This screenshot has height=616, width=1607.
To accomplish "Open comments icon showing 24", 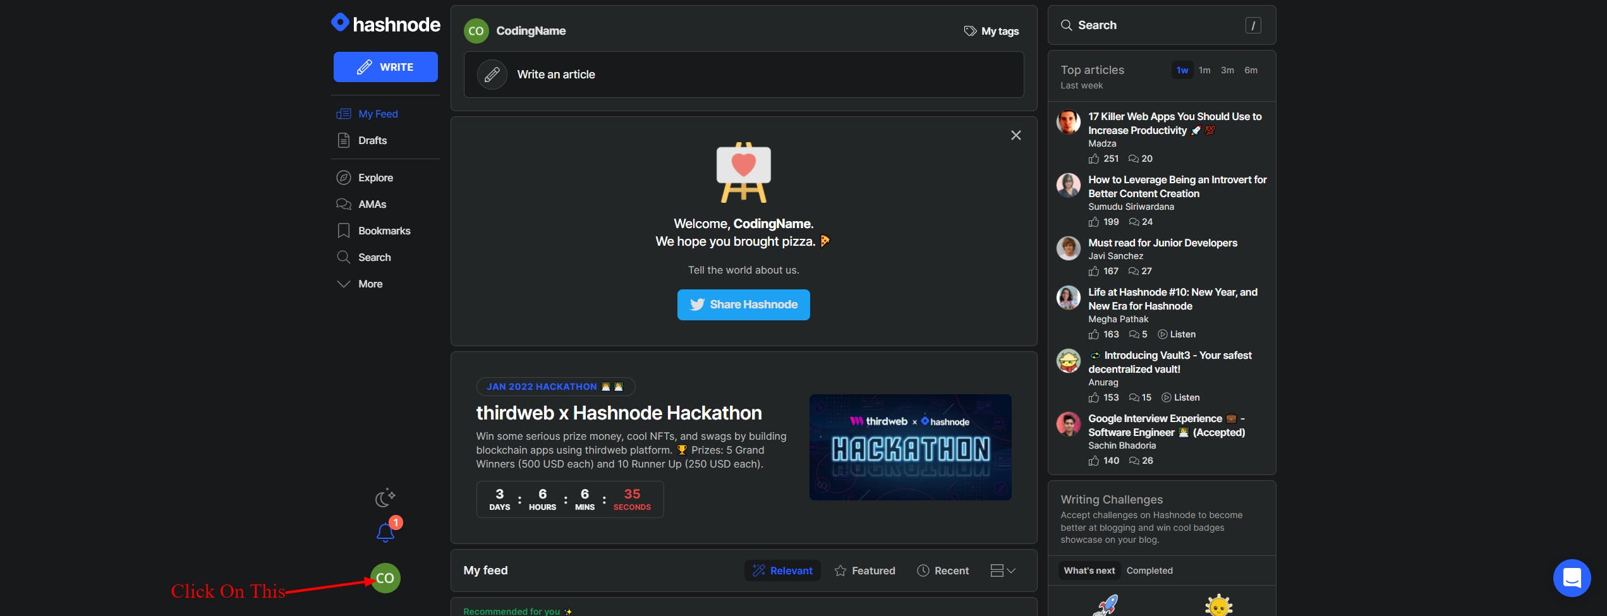I will pyautogui.click(x=1134, y=222).
